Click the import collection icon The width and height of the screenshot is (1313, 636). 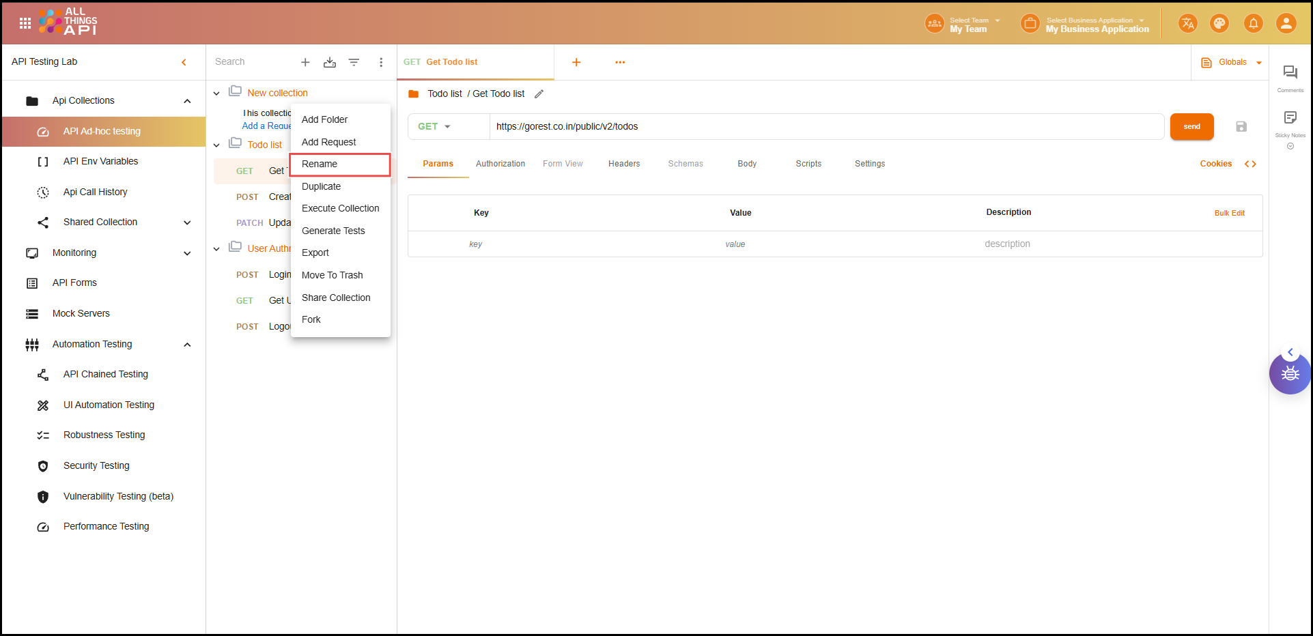point(330,62)
